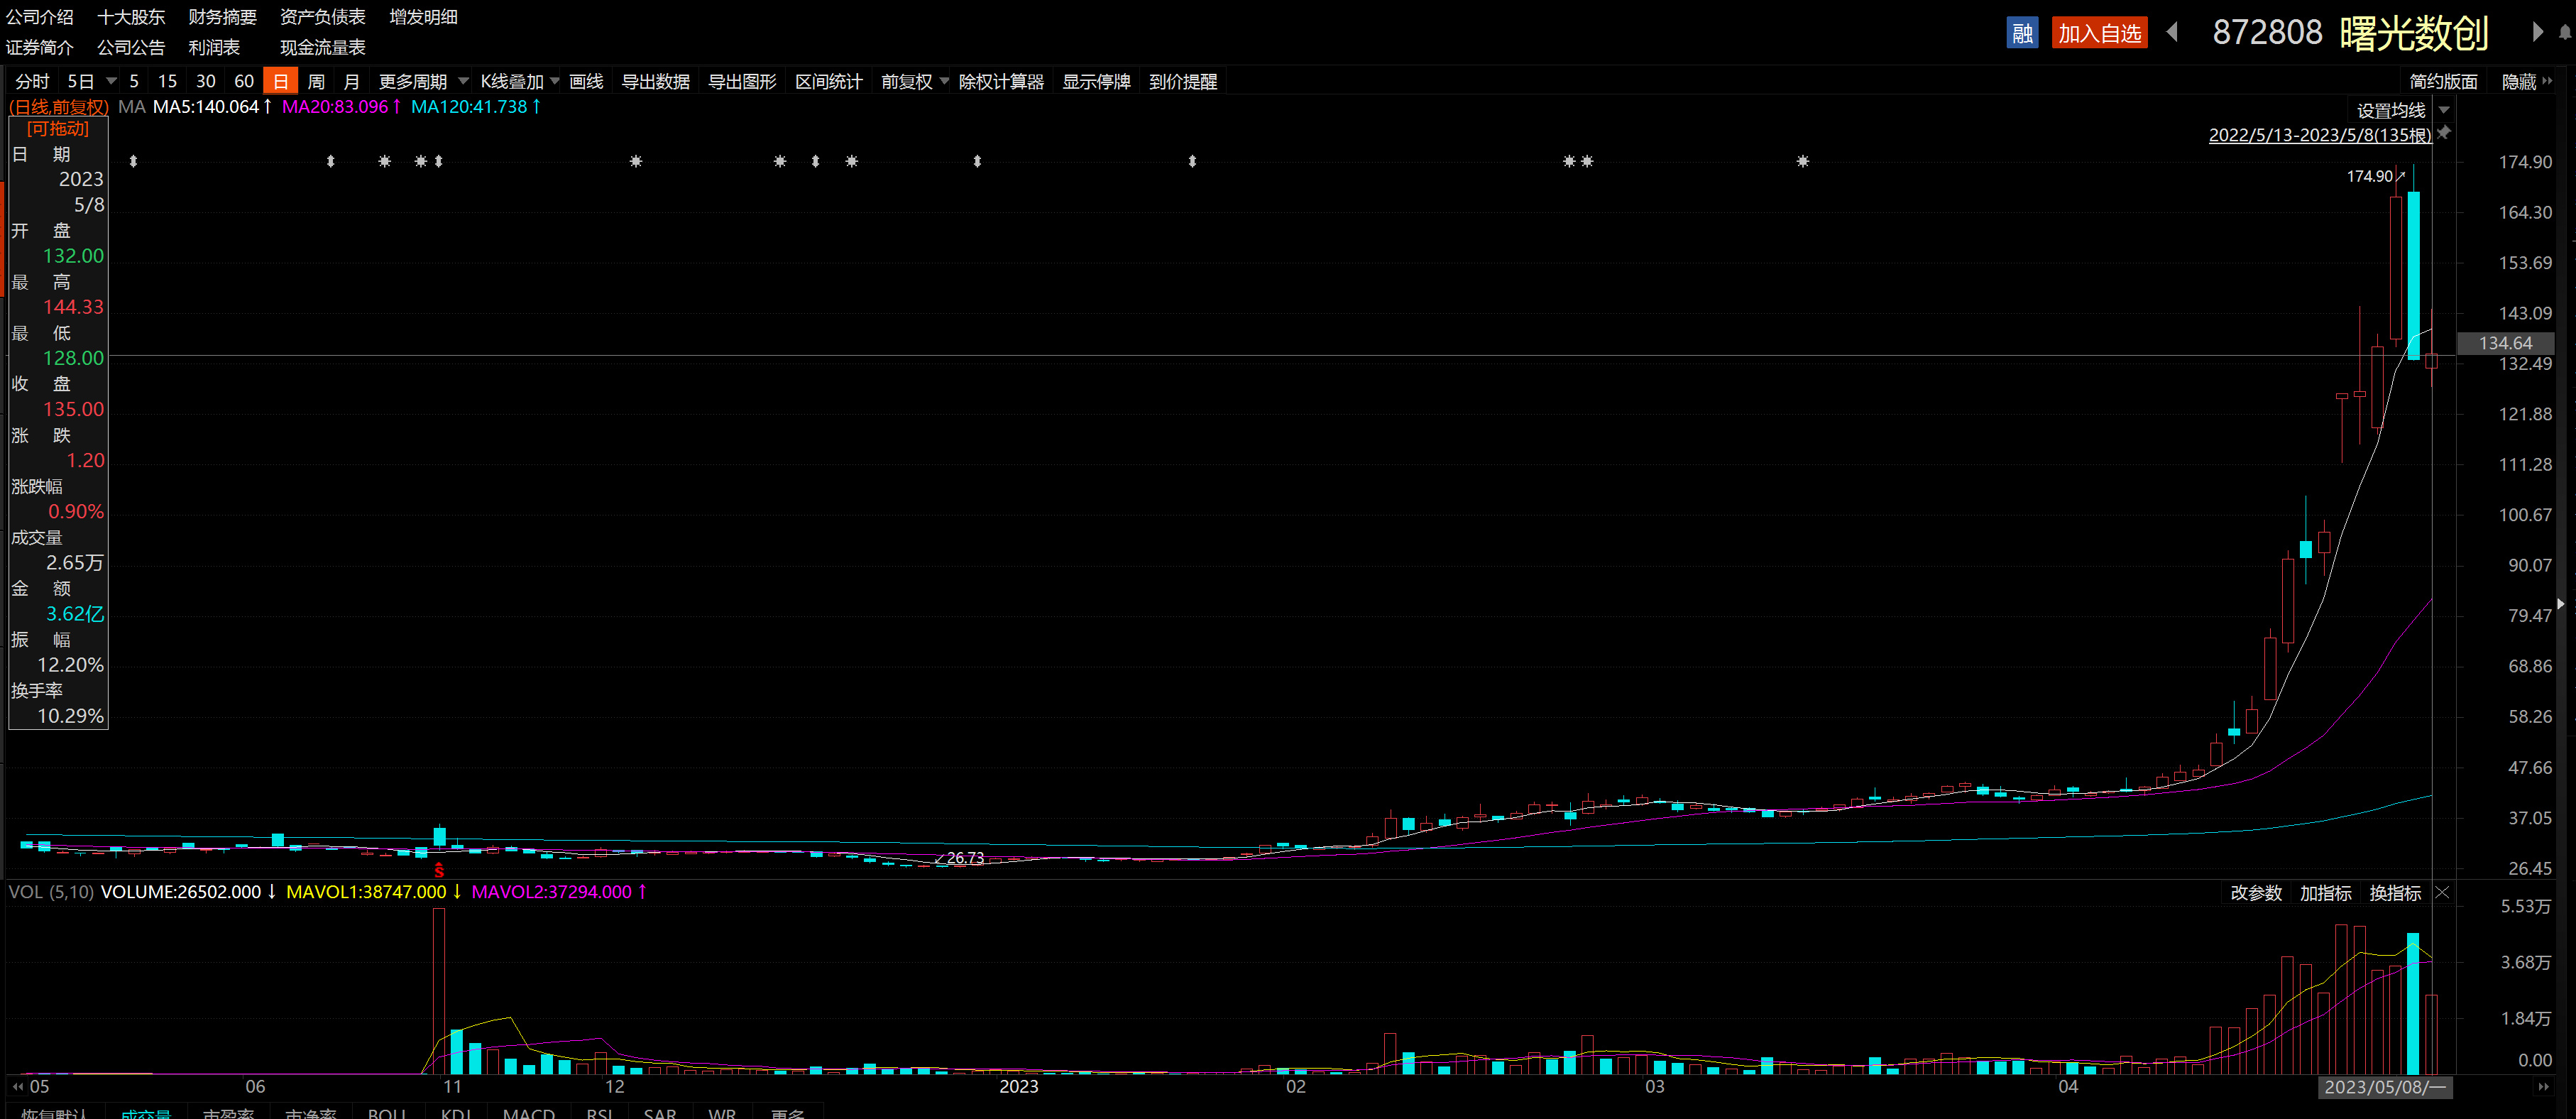Click the date range 2022/5/13-2023/5/8 link
Screen dimensions: 2576x1119
tap(2318, 134)
